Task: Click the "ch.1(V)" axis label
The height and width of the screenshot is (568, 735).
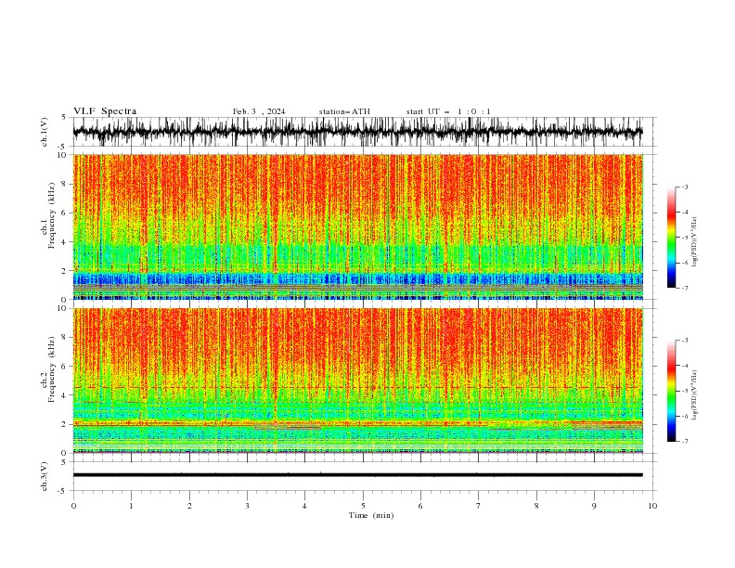Action: click(45, 132)
